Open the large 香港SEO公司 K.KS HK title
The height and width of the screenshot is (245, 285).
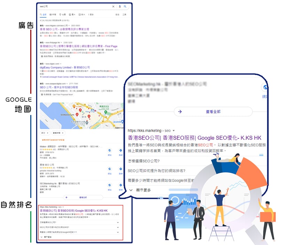click(195, 138)
